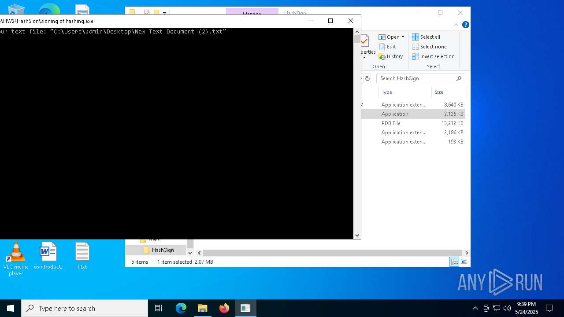Screen dimensions: 564x317
Task: Minimize the console window
Action: tap(311, 21)
